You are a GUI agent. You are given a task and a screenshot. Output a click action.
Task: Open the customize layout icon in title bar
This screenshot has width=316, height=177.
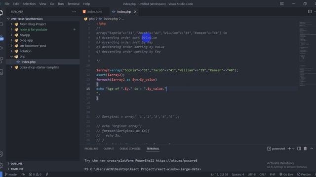click(282, 3)
